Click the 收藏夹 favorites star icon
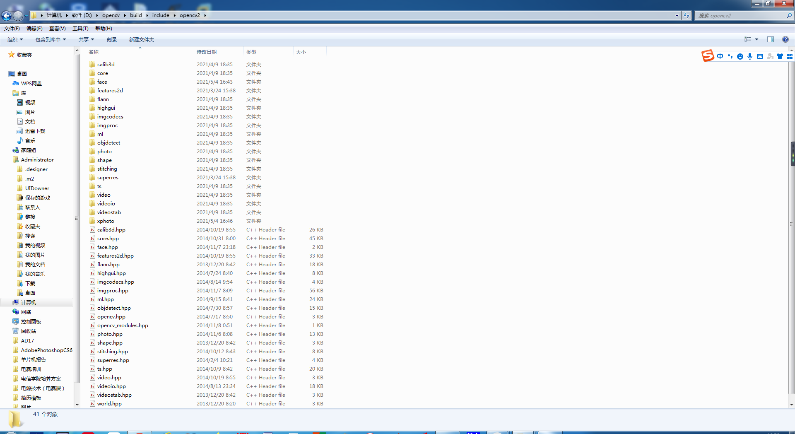Viewport: 795px width, 434px height. click(12, 55)
